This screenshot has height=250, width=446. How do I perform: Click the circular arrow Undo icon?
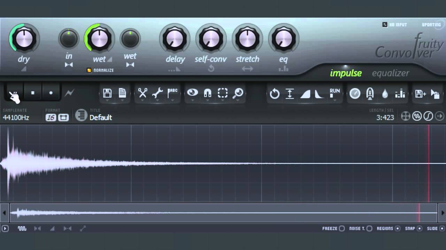[x=275, y=94]
